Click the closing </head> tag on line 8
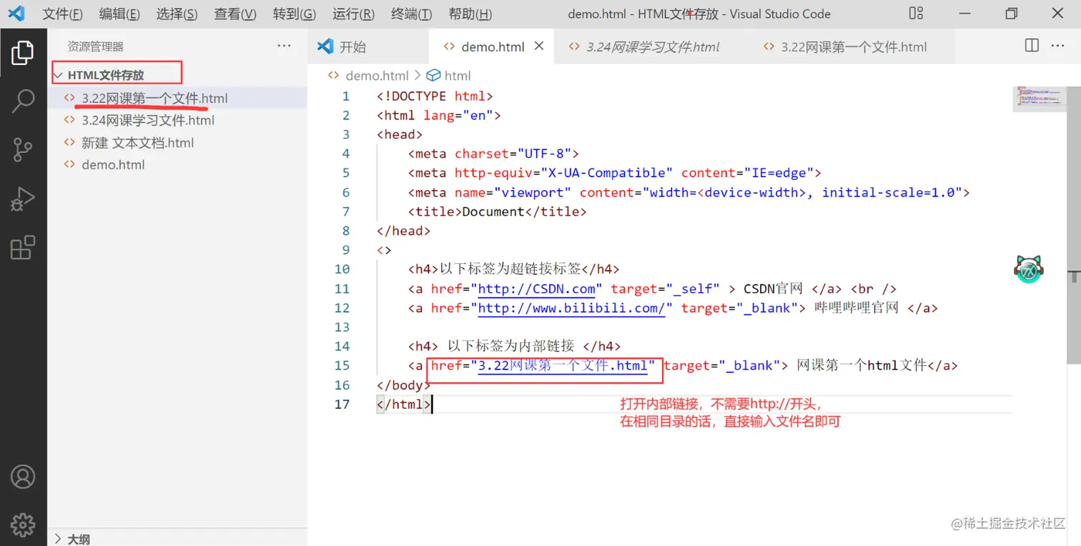 pyautogui.click(x=404, y=231)
